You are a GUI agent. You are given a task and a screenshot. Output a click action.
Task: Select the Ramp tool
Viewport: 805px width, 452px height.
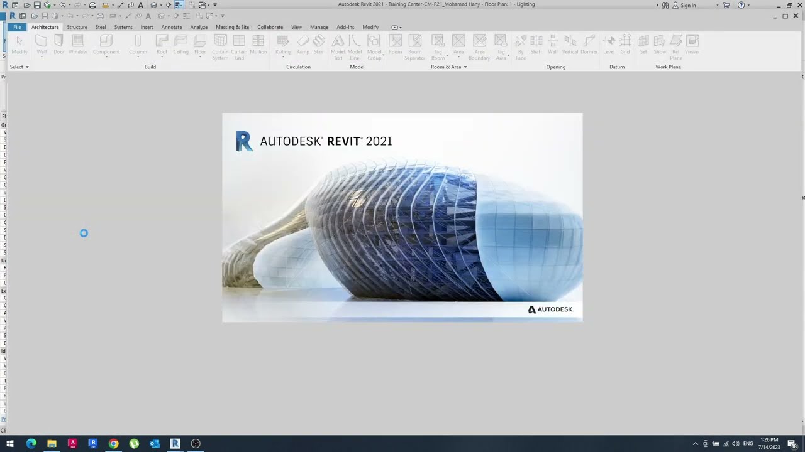(x=303, y=45)
